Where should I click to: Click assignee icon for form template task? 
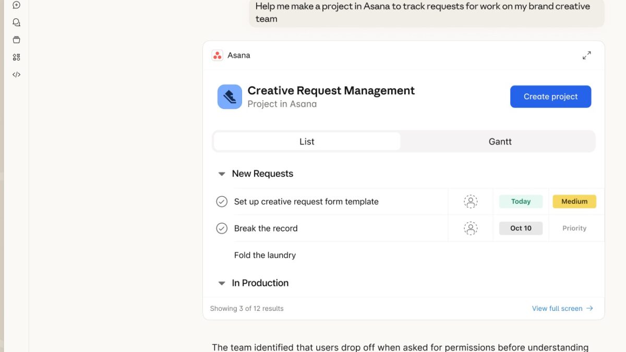point(471,202)
